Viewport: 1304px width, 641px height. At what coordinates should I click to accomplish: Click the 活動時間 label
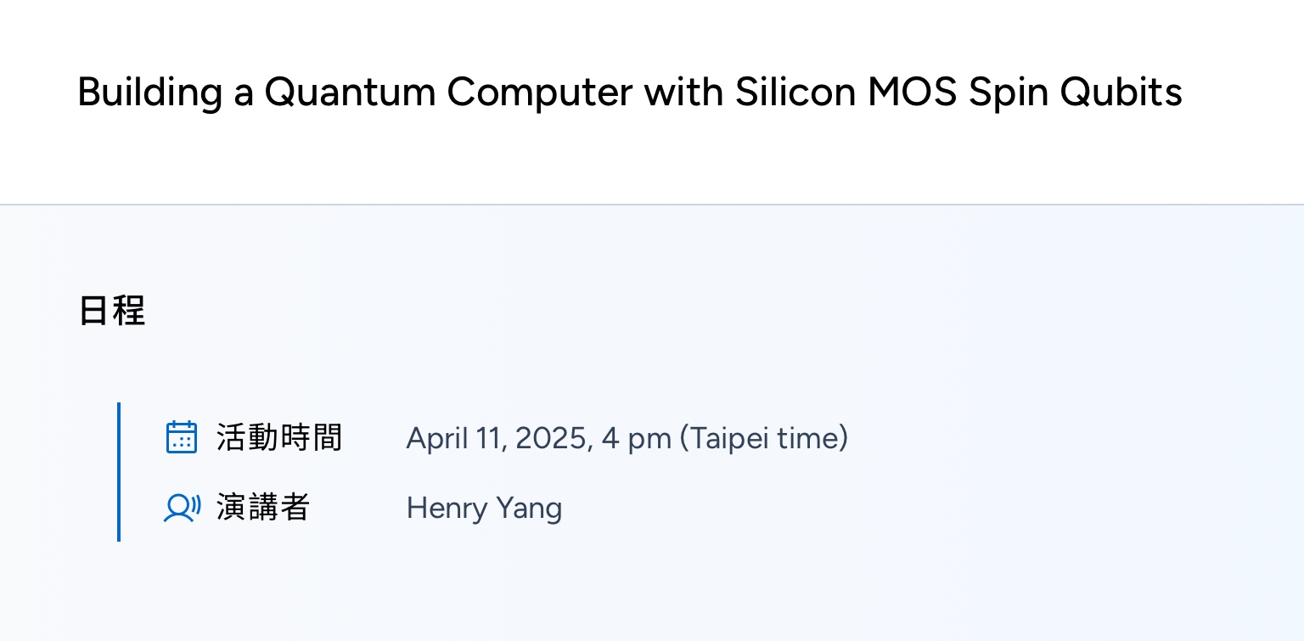[x=279, y=438]
